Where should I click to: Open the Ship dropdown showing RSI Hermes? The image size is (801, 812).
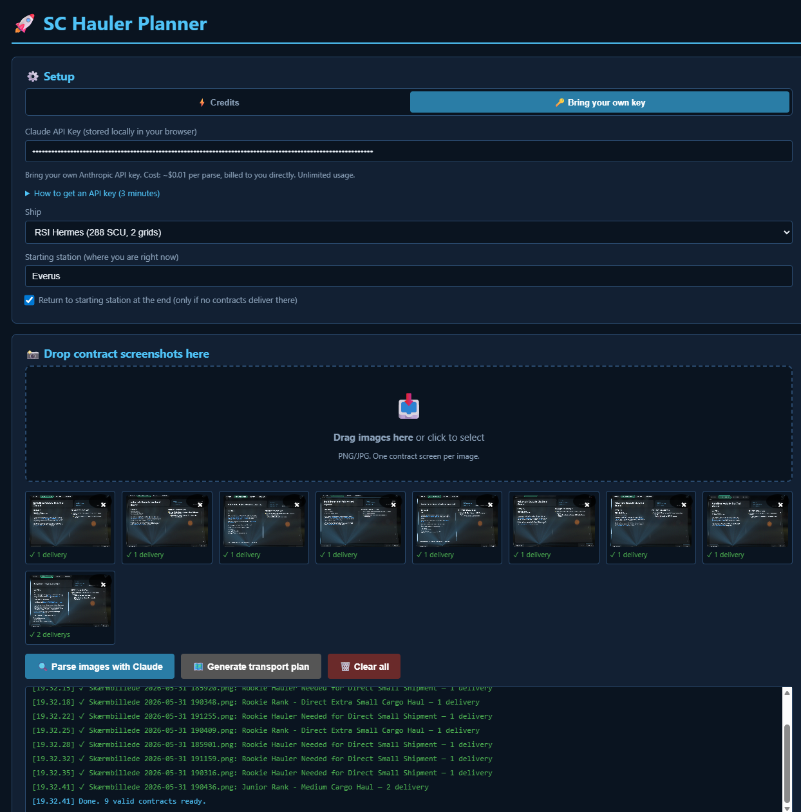pyautogui.click(x=408, y=232)
